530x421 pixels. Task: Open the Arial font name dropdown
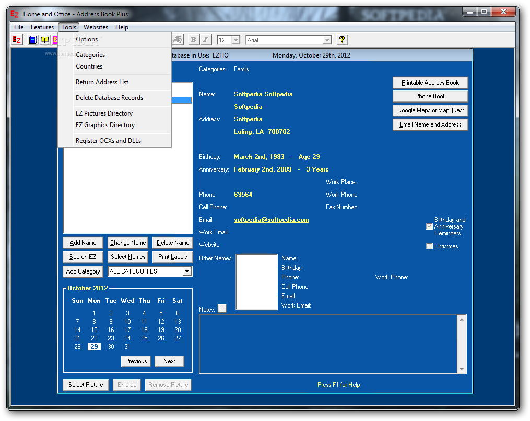pos(326,40)
